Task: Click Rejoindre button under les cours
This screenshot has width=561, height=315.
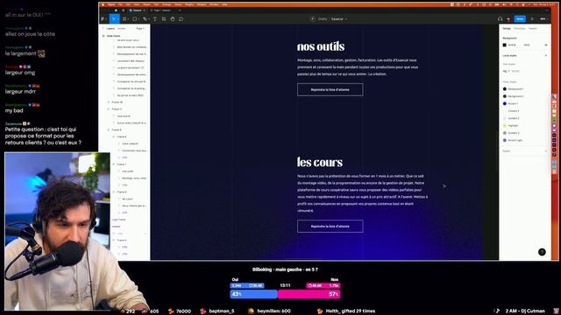Action: click(x=330, y=226)
